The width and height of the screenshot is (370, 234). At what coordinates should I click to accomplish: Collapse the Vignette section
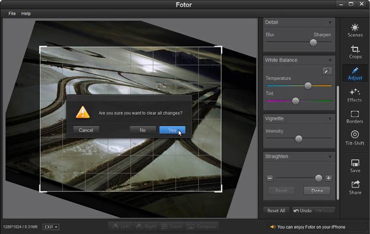[330, 119]
